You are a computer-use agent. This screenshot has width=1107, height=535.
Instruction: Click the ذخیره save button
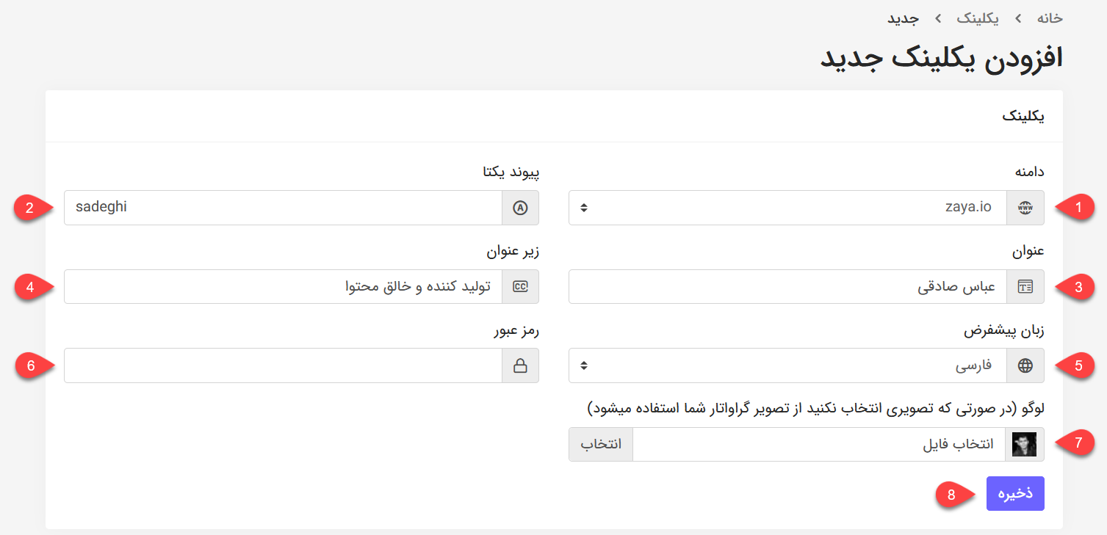(1015, 494)
